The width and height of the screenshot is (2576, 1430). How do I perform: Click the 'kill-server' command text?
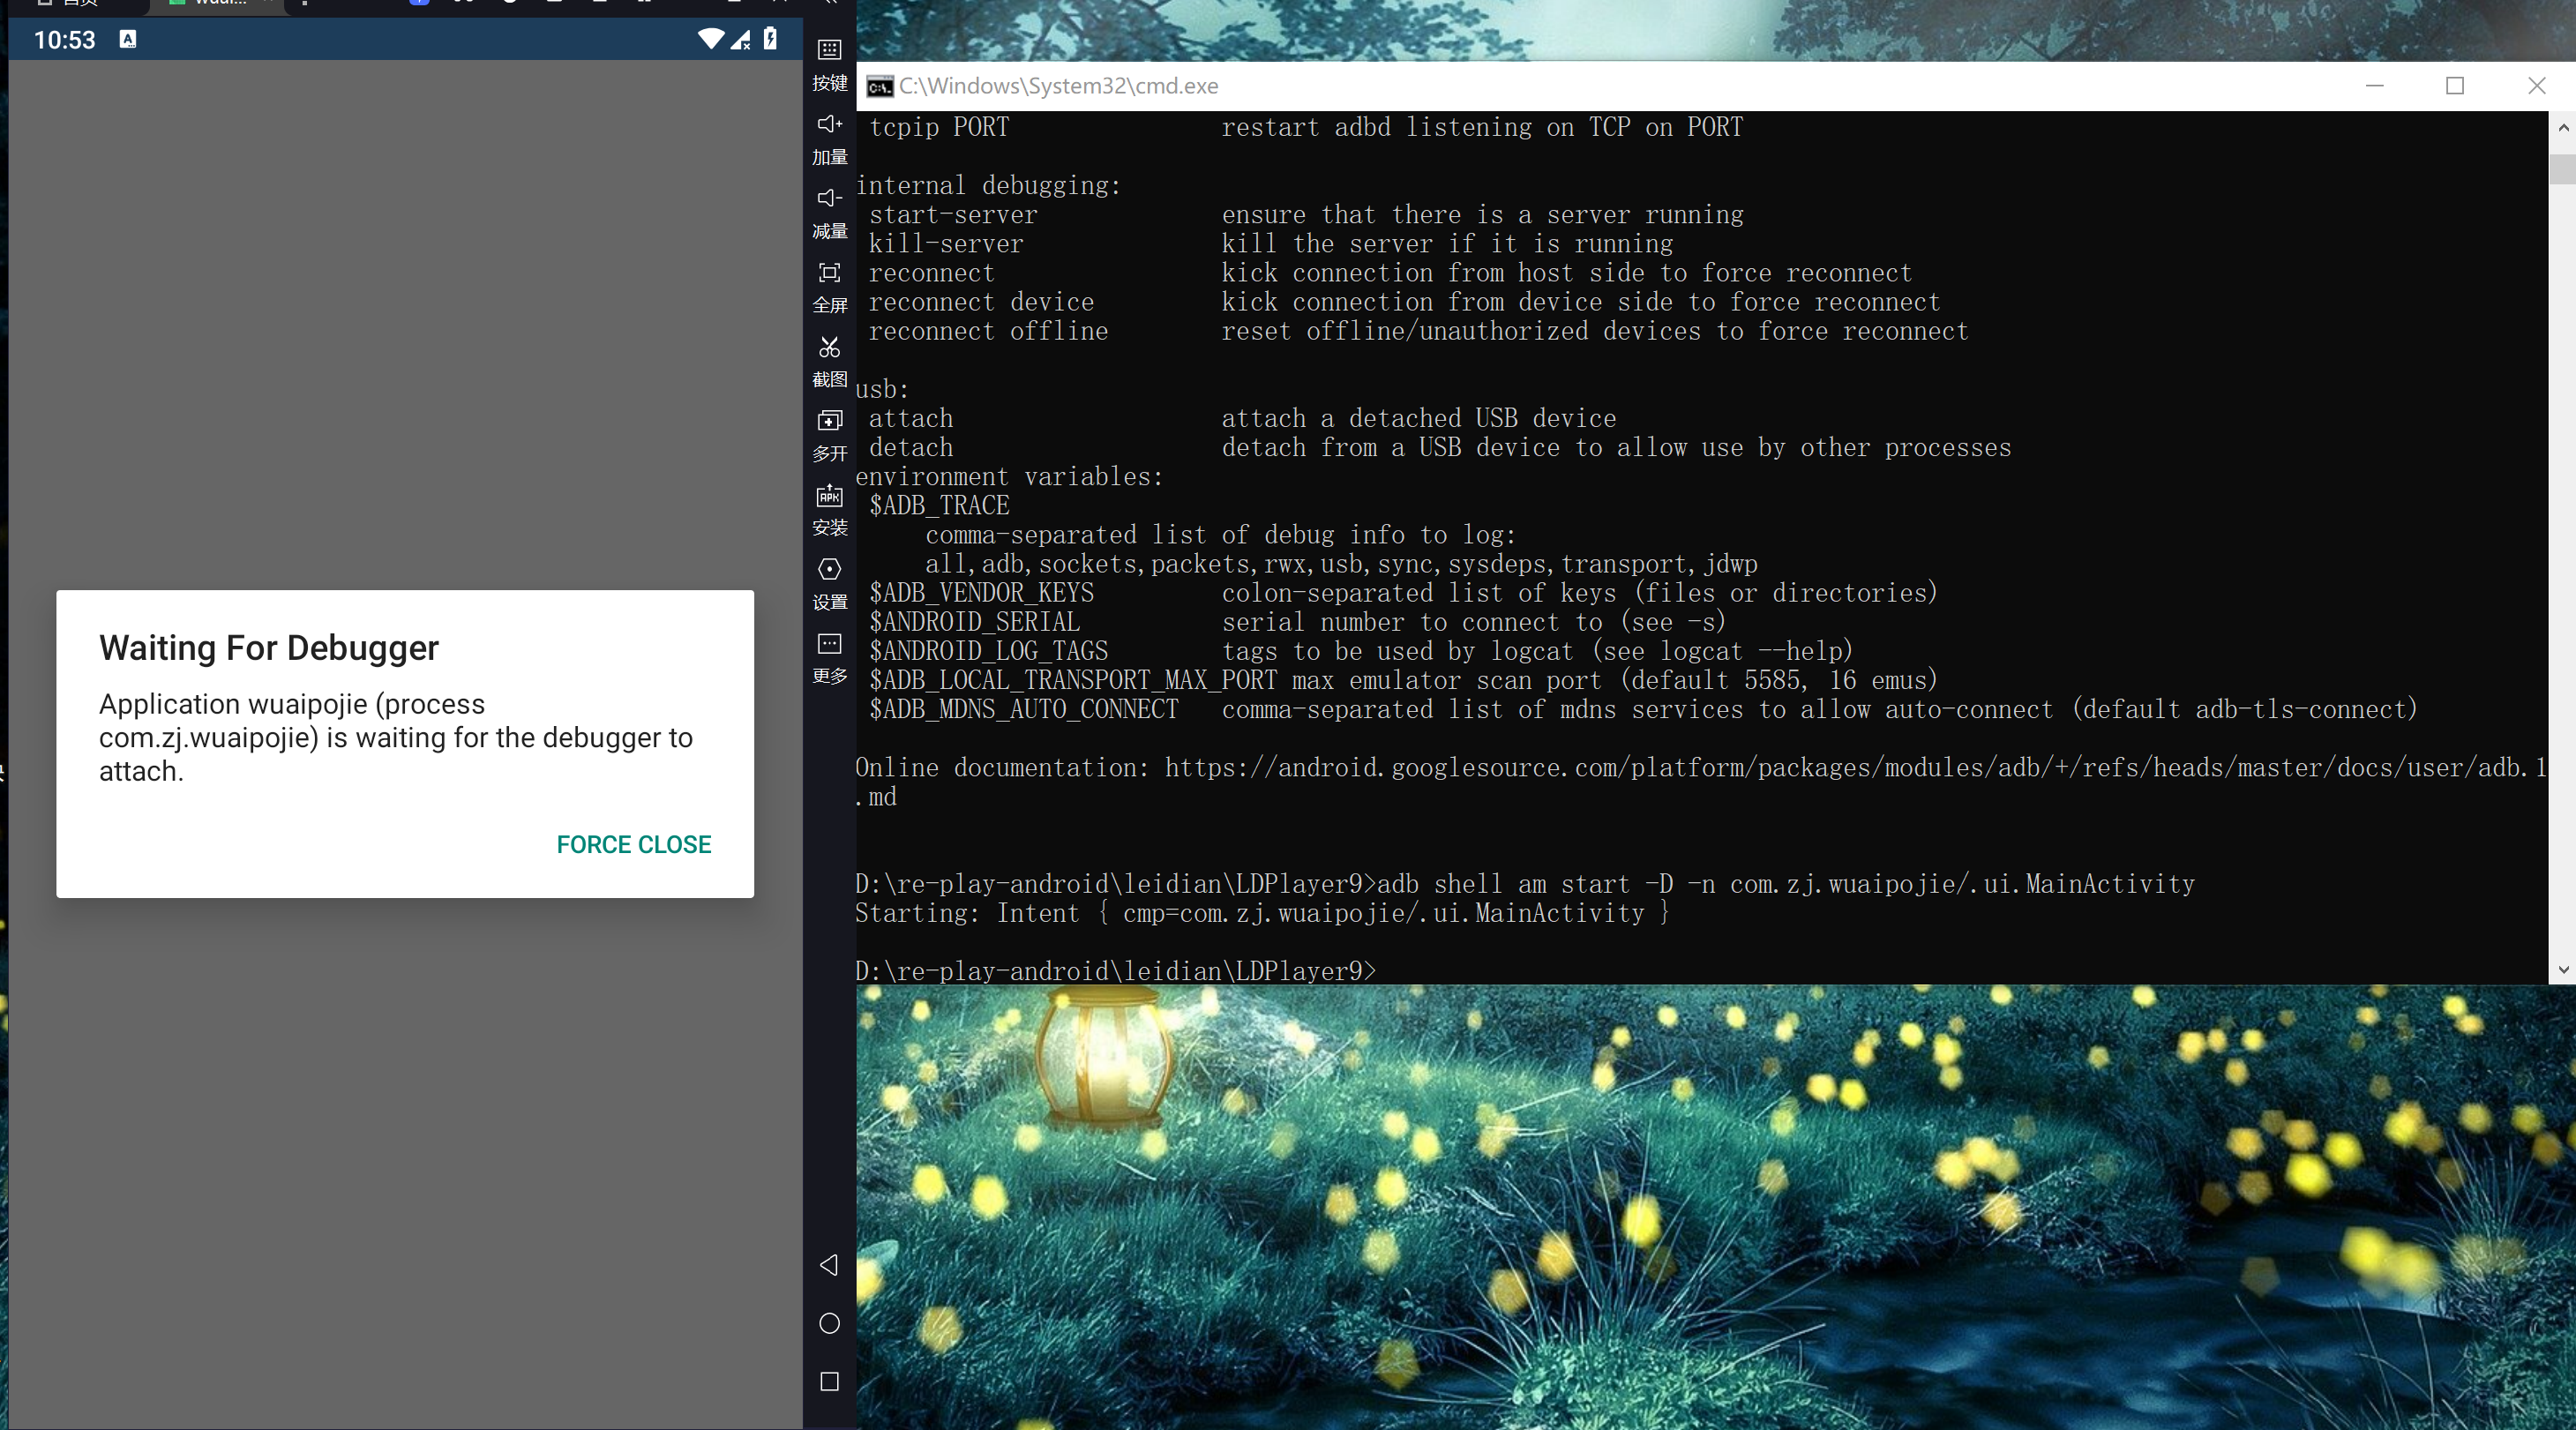click(946, 243)
